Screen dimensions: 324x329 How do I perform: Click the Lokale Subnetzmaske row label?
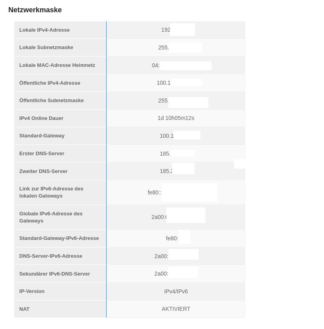tap(46, 48)
